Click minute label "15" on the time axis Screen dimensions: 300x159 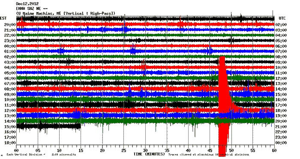point(81,150)
